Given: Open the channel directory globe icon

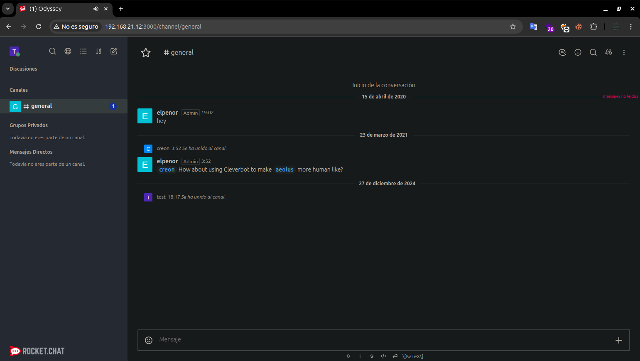Looking at the screenshot, I should (68, 51).
